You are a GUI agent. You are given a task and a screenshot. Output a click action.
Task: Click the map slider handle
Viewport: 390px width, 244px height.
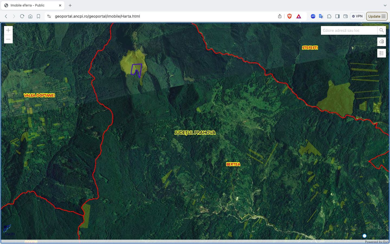pos(365,236)
